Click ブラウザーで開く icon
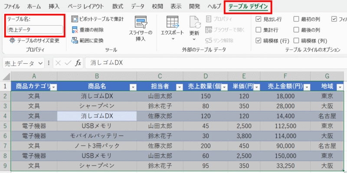 (x=209, y=29)
